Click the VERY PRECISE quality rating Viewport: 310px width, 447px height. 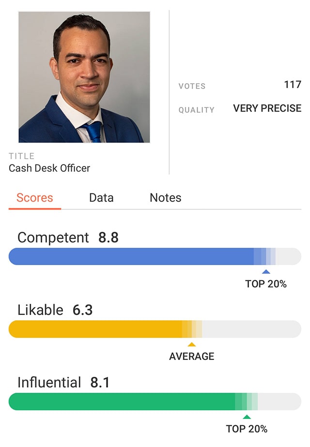(x=267, y=109)
